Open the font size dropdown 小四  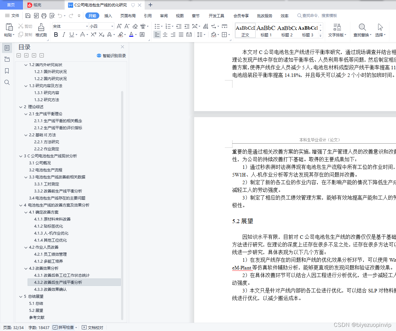pyautogui.click(x=112, y=26)
